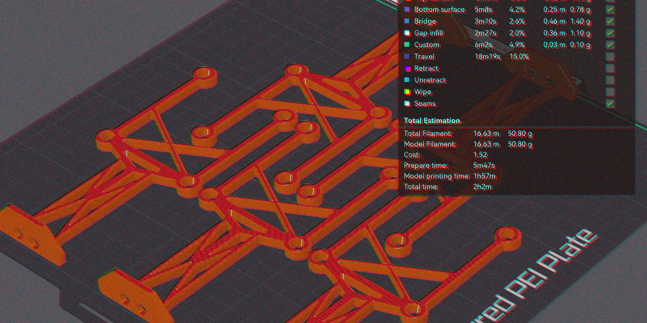Click the green Custom color swatch
The width and height of the screenshot is (647, 323).
click(x=407, y=45)
